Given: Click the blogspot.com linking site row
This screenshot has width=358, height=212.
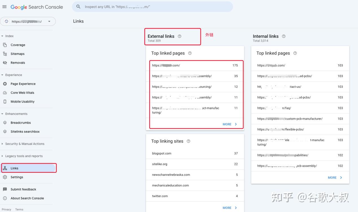Looking at the screenshot, I should point(195,153).
